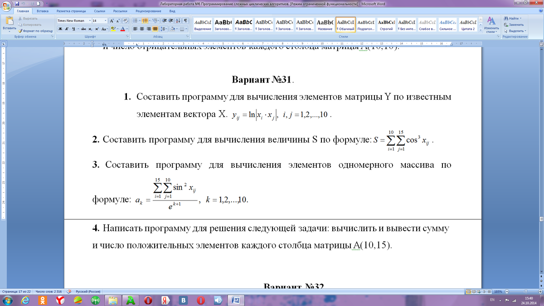Click the sort (А-Я) icon
544x306 pixels.
pos(177,21)
